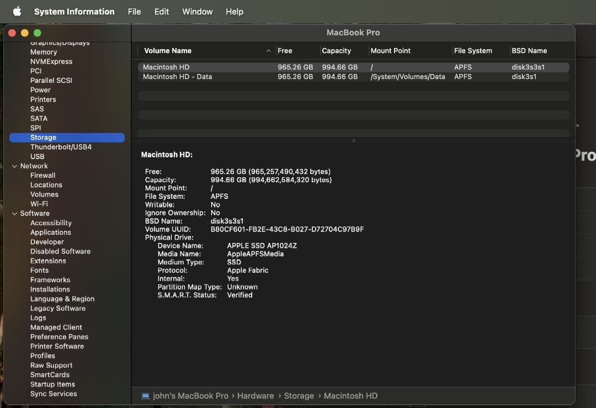The width and height of the screenshot is (596, 408).
Task: Select Logs under Software
Action: point(38,318)
